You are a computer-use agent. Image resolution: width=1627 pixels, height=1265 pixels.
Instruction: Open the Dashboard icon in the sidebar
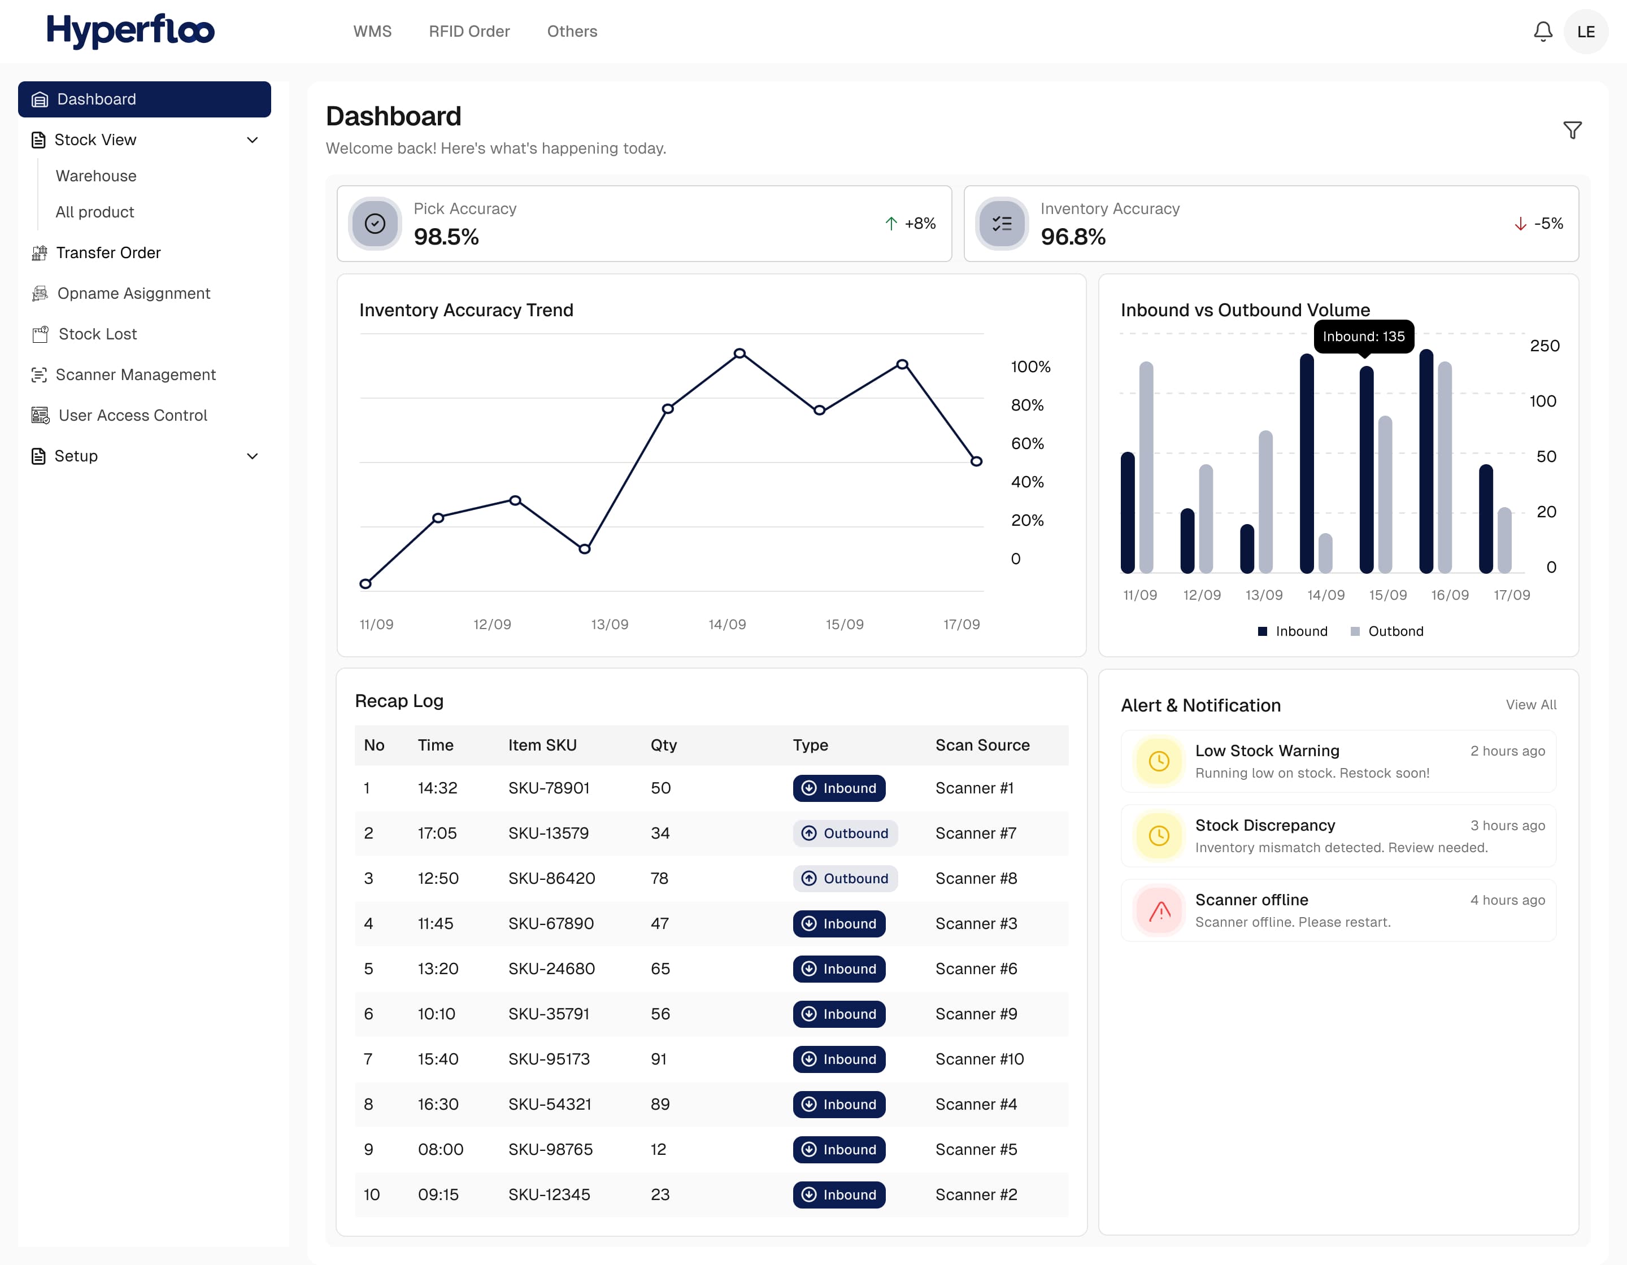pos(40,99)
